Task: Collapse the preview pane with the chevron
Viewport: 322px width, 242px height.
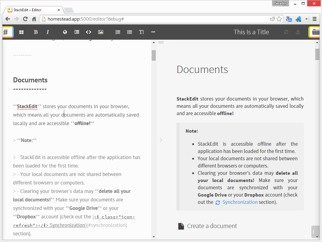Action: click(161, 140)
